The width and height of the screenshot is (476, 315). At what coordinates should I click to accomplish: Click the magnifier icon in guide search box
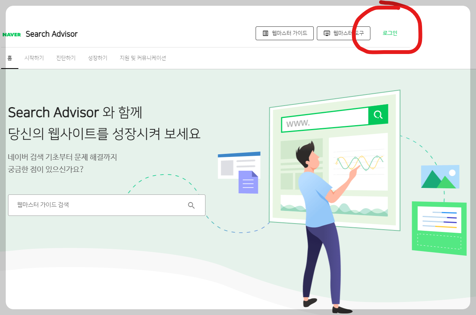(x=191, y=205)
